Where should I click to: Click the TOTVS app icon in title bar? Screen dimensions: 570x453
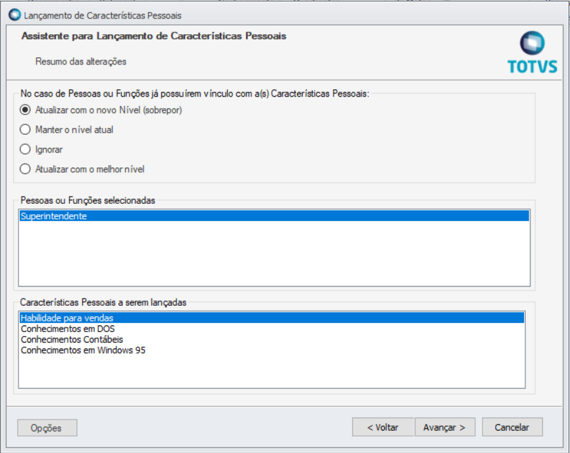[x=15, y=15]
